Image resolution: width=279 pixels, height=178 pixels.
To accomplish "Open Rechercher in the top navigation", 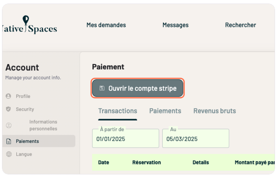I will [240, 25].
